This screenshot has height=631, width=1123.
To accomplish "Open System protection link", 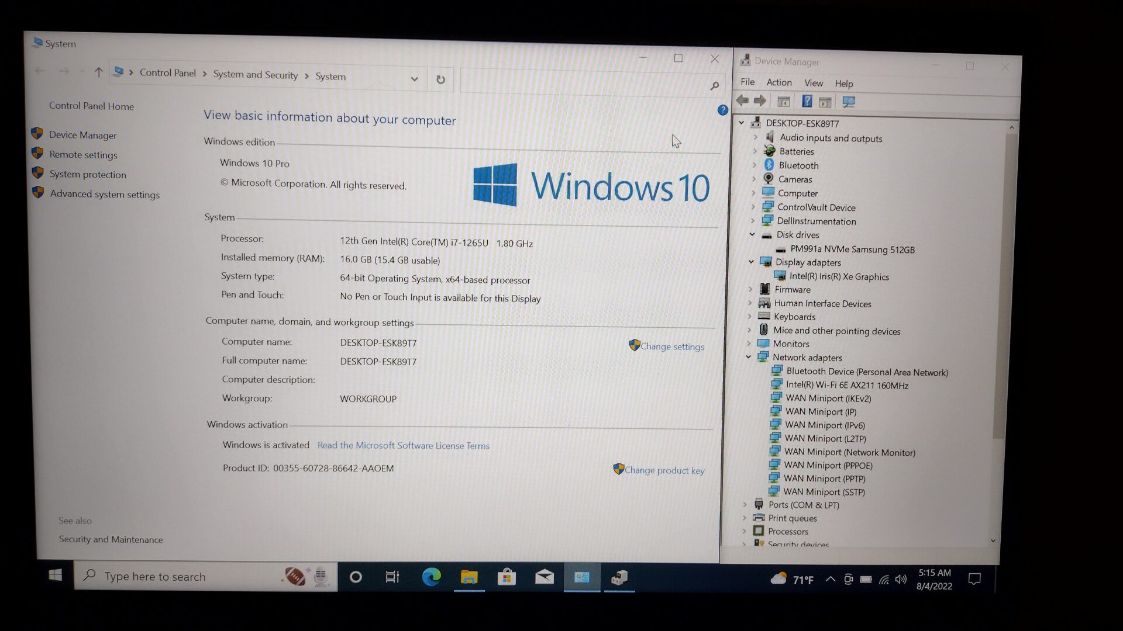I will (x=88, y=175).
